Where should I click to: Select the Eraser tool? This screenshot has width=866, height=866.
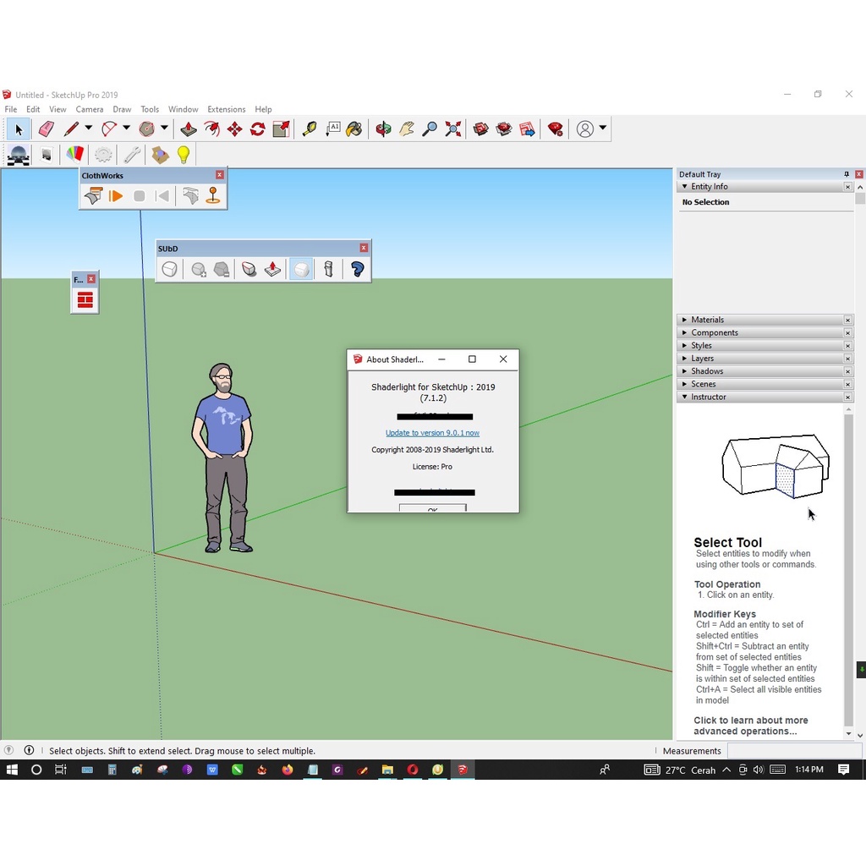click(47, 129)
